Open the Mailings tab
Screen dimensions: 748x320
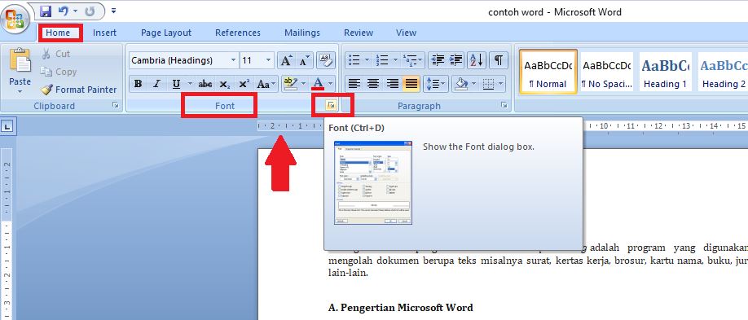click(302, 33)
